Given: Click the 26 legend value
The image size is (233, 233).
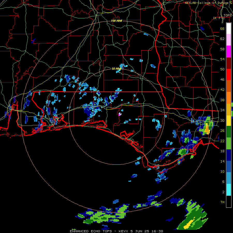Looking at the screenshot, I should 222,131.
